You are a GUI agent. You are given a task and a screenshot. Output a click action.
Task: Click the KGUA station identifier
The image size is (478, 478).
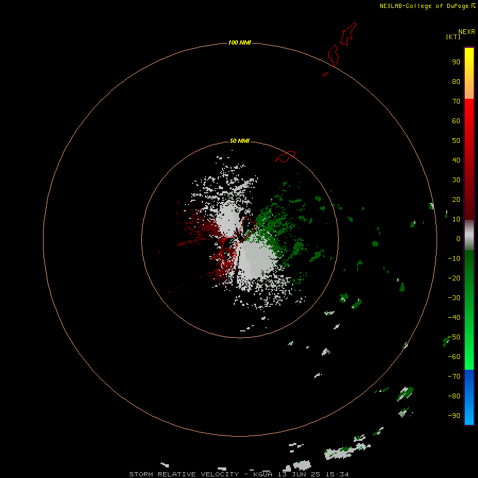pos(263,474)
